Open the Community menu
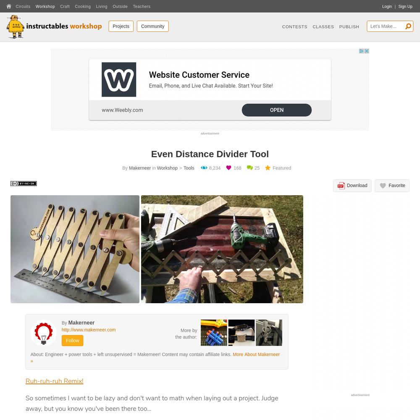The width and height of the screenshot is (420, 420). pos(153,26)
